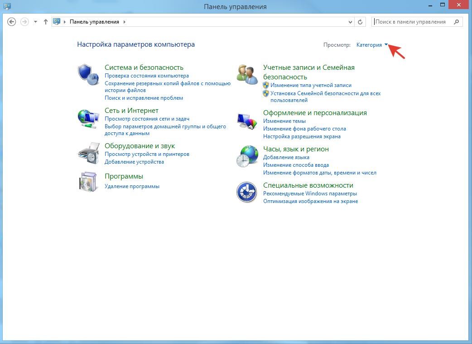Open Поиск и исправление проблем link
The image size is (472, 344).
[144, 98]
